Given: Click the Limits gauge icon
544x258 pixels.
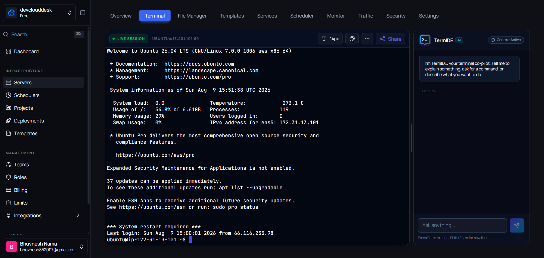Looking at the screenshot, I should 8,203.
